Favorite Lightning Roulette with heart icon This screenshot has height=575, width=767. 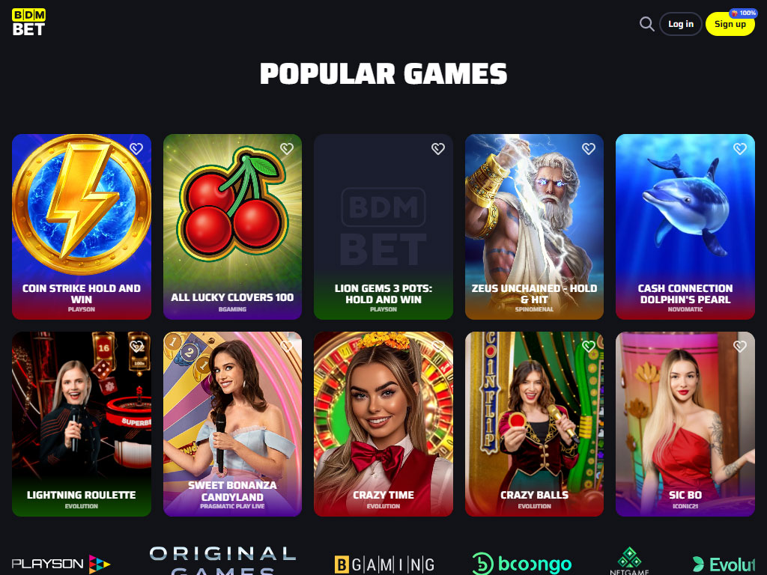(x=136, y=346)
